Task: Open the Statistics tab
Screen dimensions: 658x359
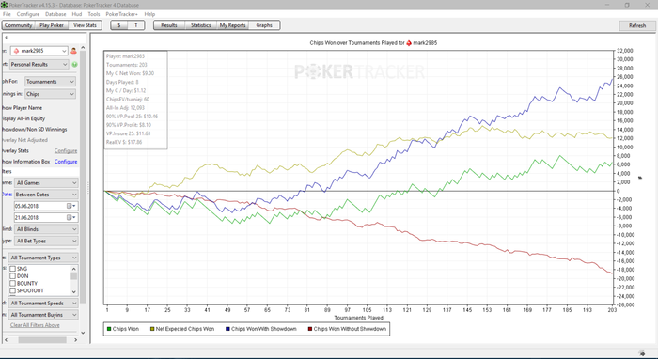Action: (200, 25)
